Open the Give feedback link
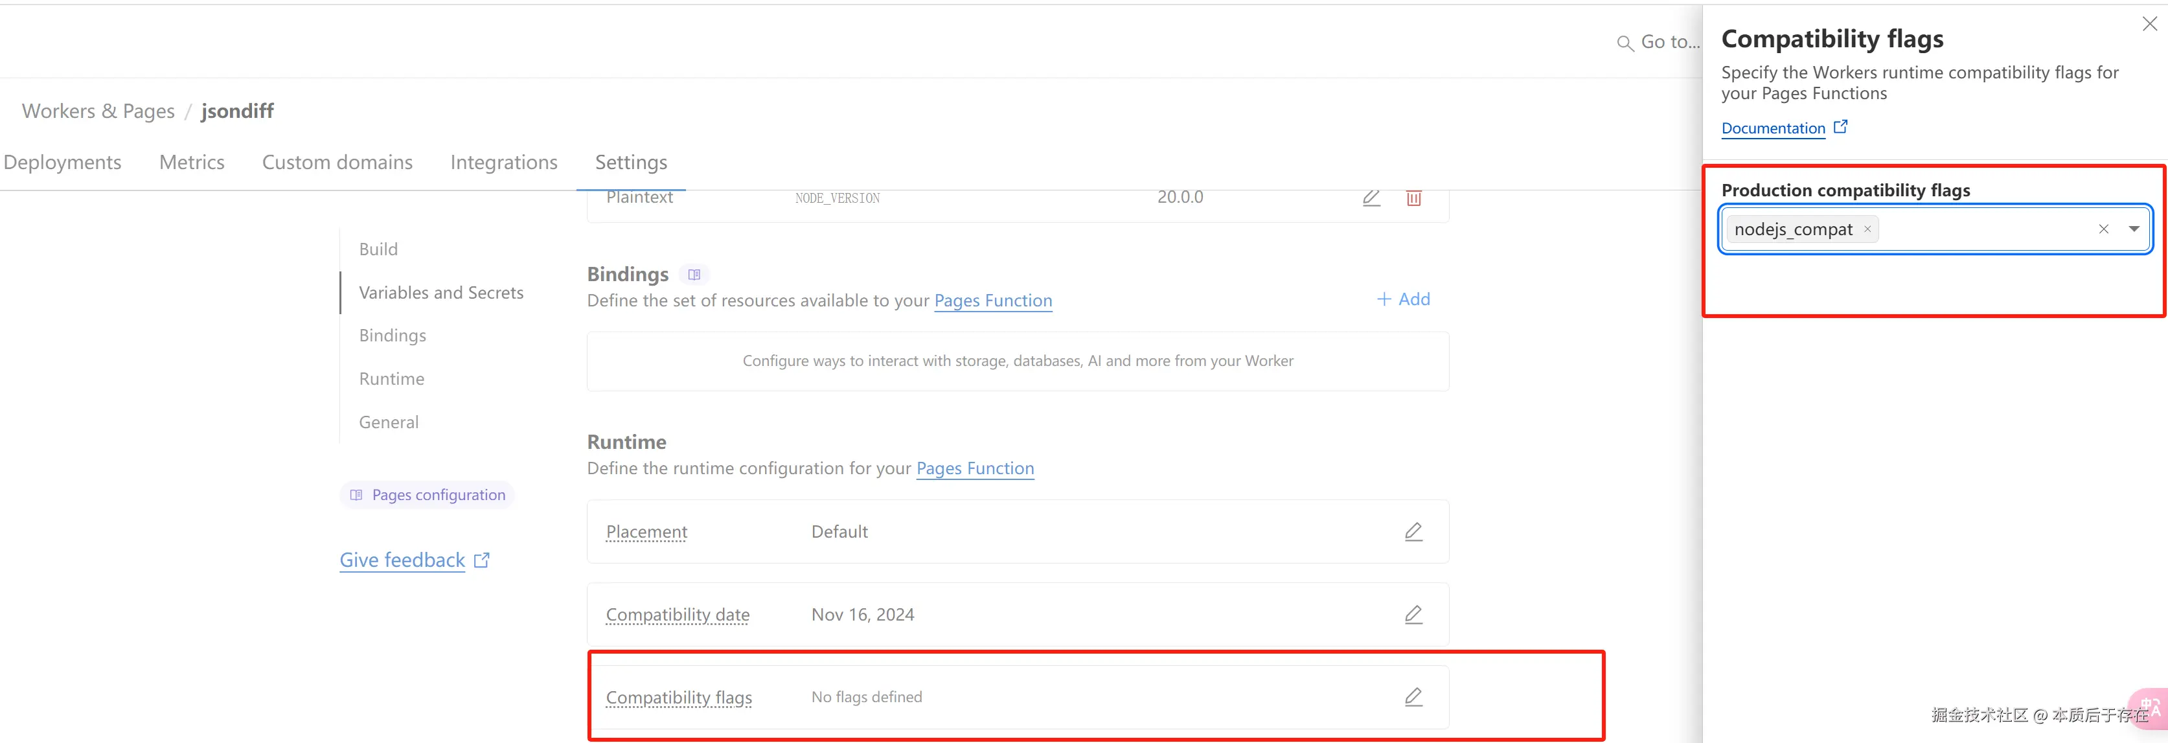The image size is (2168, 743). click(402, 560)
